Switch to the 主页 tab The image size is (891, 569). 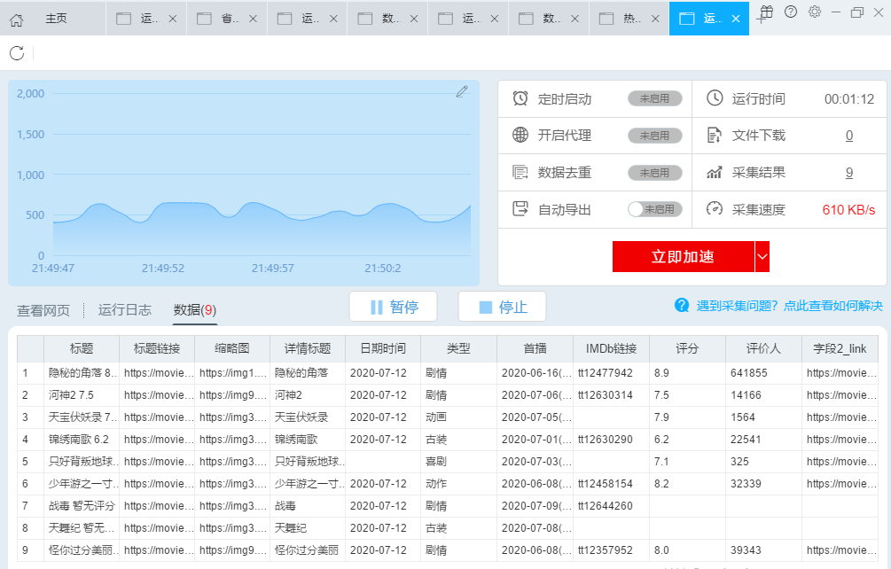pyautogui.click(x=56, y=19)
